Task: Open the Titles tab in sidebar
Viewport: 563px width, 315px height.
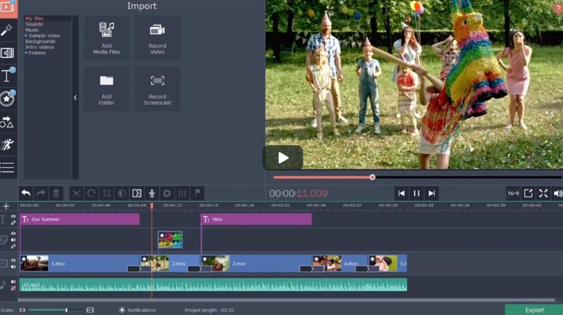Action: [7, 76]
